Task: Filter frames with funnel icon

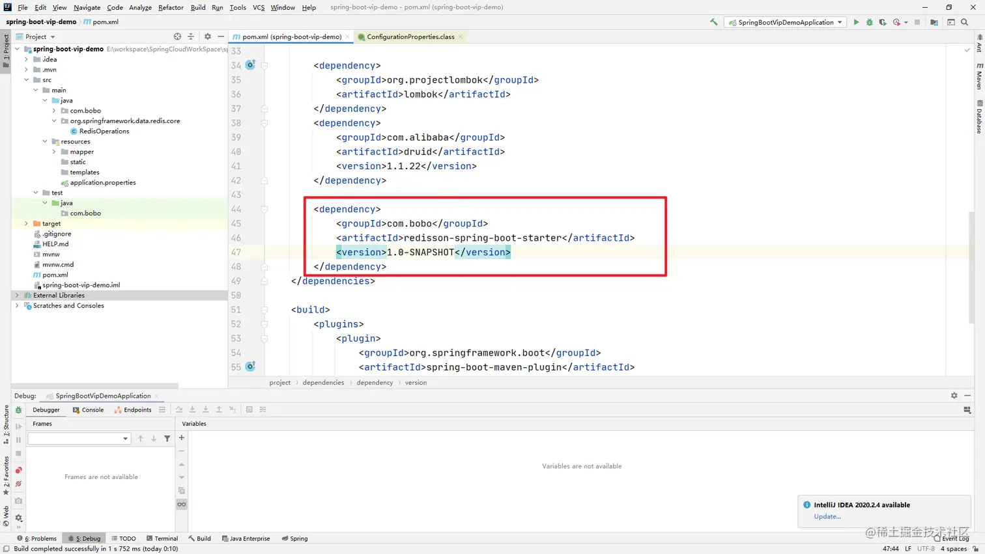Action: (167, 439)
